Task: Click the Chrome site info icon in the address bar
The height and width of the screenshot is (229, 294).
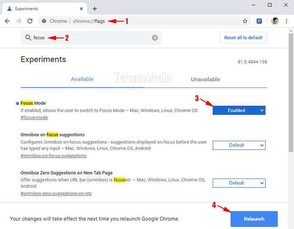Action: point(44,21)
